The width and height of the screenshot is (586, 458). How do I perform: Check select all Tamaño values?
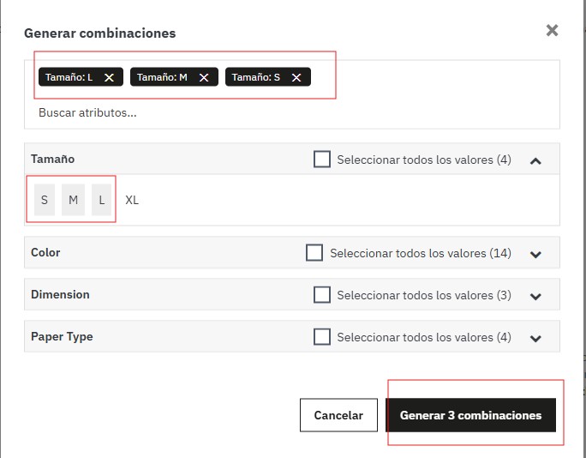(x=322, y=159)
